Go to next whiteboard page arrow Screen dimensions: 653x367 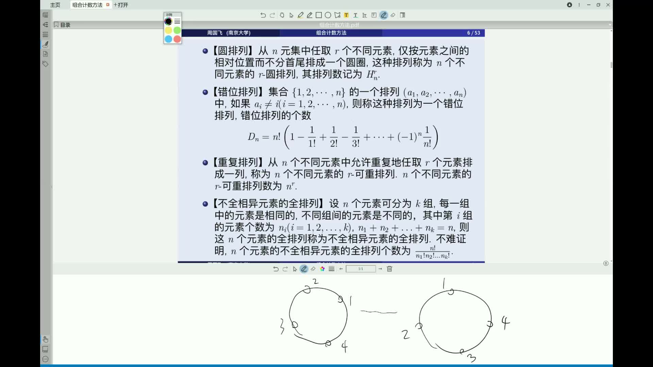[x=380, y=269]
